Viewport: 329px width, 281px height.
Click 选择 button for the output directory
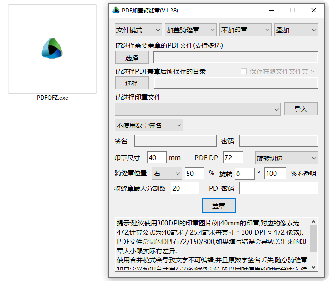pos(132,83)
